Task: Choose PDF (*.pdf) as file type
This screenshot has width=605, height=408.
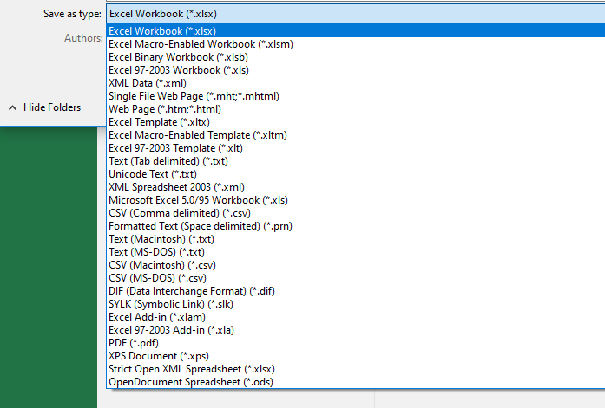Action: [355, 343]
